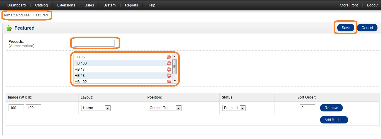Expand the Position dropdown Content Top
Image resolution: width=381 pixels, height=139 pixels.
(x=165, y=108)
